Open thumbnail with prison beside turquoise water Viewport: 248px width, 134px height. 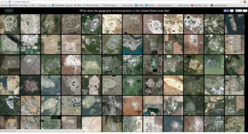point(133,44)
